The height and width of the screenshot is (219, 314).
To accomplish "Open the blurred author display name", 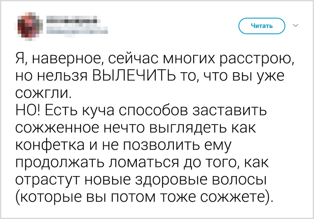I will pos(71,20).
